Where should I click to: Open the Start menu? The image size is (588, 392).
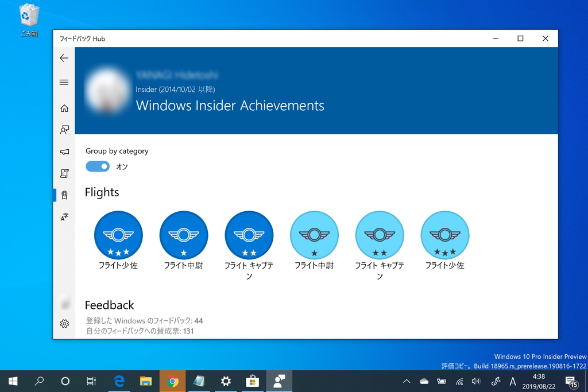click(12, 381)
